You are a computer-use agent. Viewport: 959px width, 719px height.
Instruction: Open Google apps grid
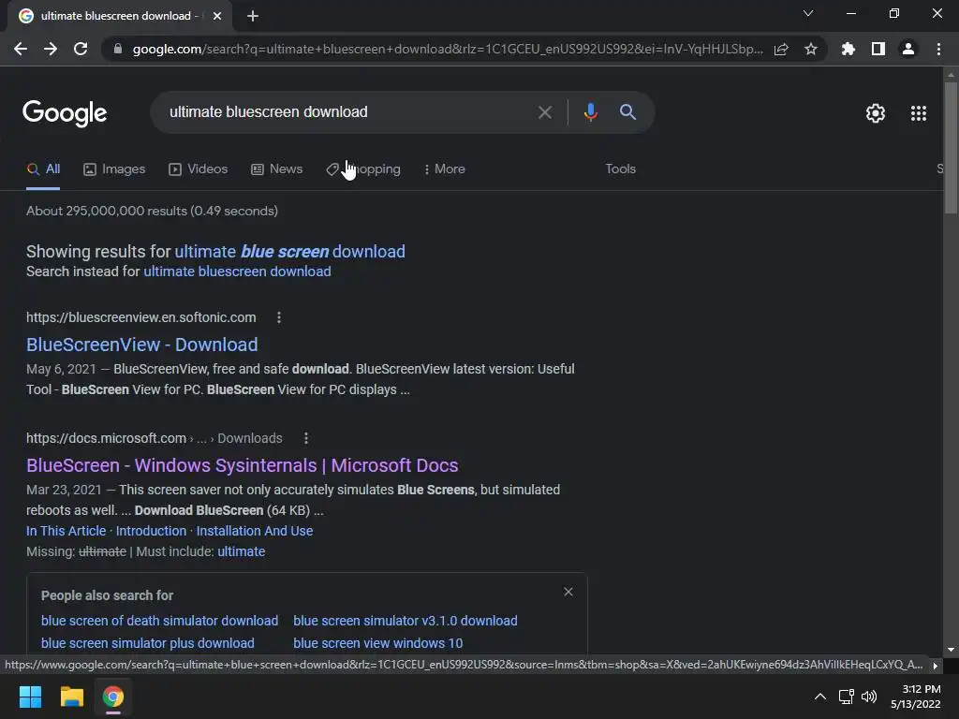pyautogui.click(x=919, y=113)
